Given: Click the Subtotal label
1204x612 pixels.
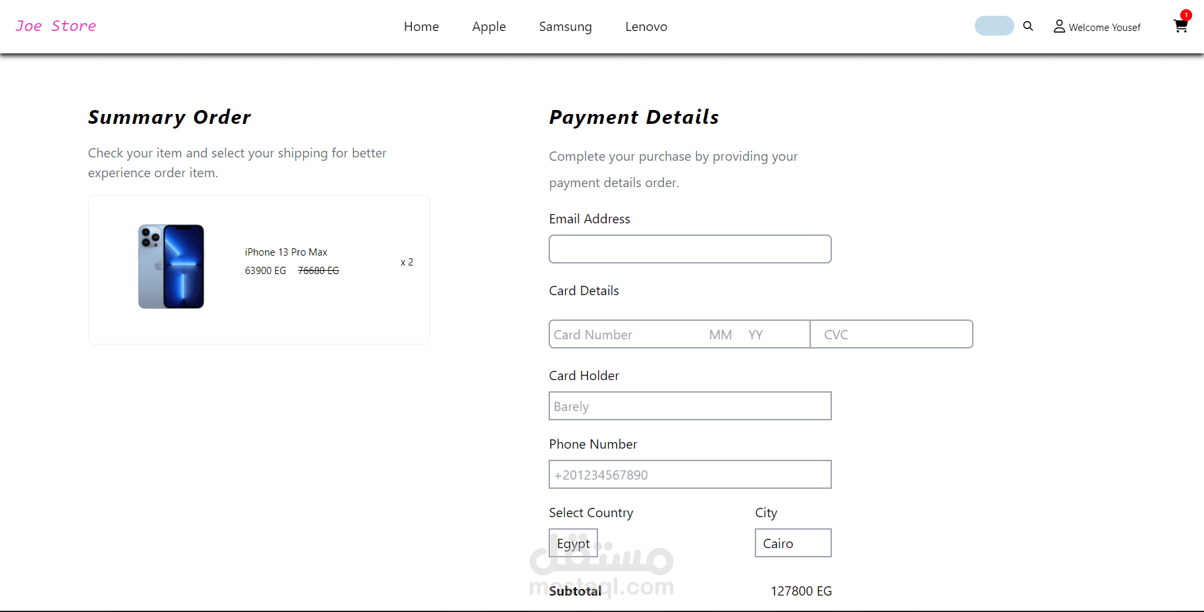Looking at the screenshot, I should coord(575,591).
